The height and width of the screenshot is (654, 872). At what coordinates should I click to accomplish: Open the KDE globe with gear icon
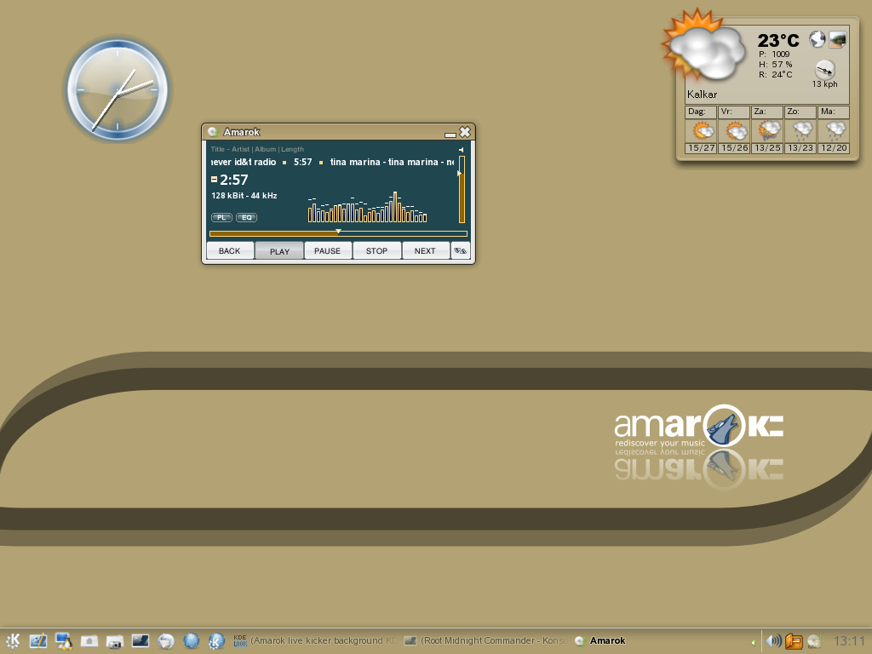[216, 640]
